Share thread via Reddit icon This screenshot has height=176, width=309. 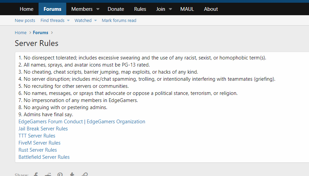(x=48, y=174)
